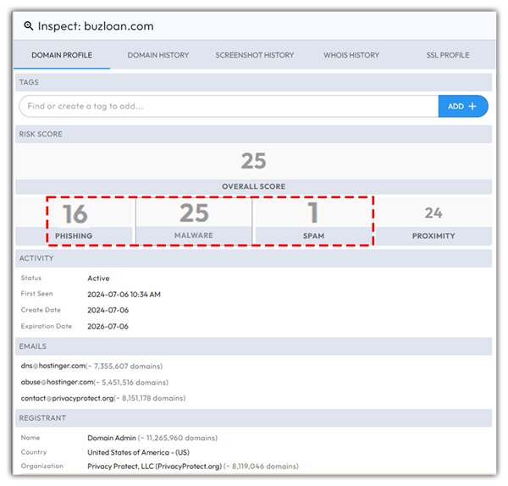The height and width of the screenshot is (486, 508).
Task: Switch to the Domain History tab
Action: [x=158, y=55]
